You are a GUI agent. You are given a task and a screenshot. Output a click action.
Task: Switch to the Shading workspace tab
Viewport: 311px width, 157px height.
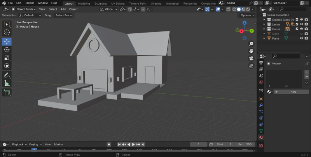tap(156, 3)
